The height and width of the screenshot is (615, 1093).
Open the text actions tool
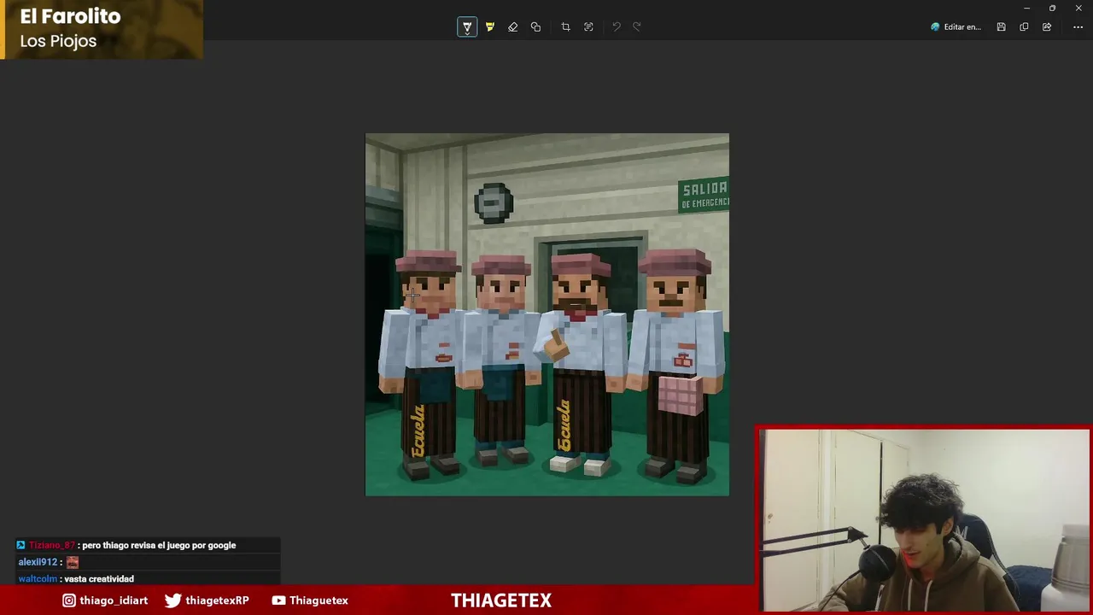pyautogui.click(x=588, y=27)
